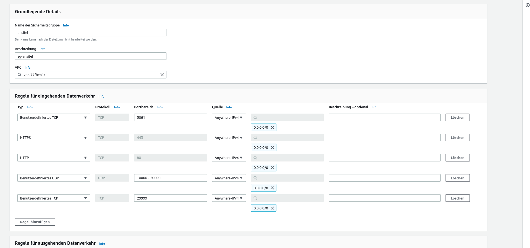Image resolution: width=530 pixels, height=248 pixels.
Task: Open the info panel icon at top right
Action: coord(528,5)
